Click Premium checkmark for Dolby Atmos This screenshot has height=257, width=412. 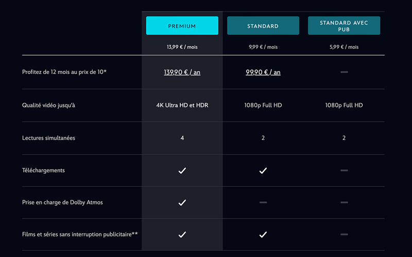click(x=182, y=203)
